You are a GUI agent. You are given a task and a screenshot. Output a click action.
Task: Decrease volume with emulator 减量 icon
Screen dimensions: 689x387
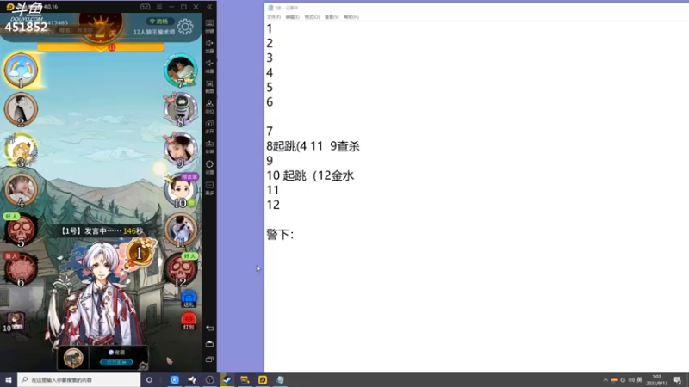click(x=209, y=66)
